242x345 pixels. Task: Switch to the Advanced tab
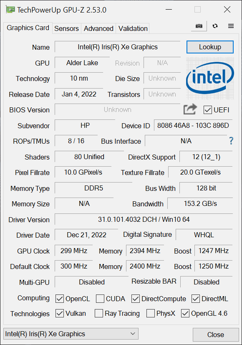pyautogui.click(x=98, y=28)
